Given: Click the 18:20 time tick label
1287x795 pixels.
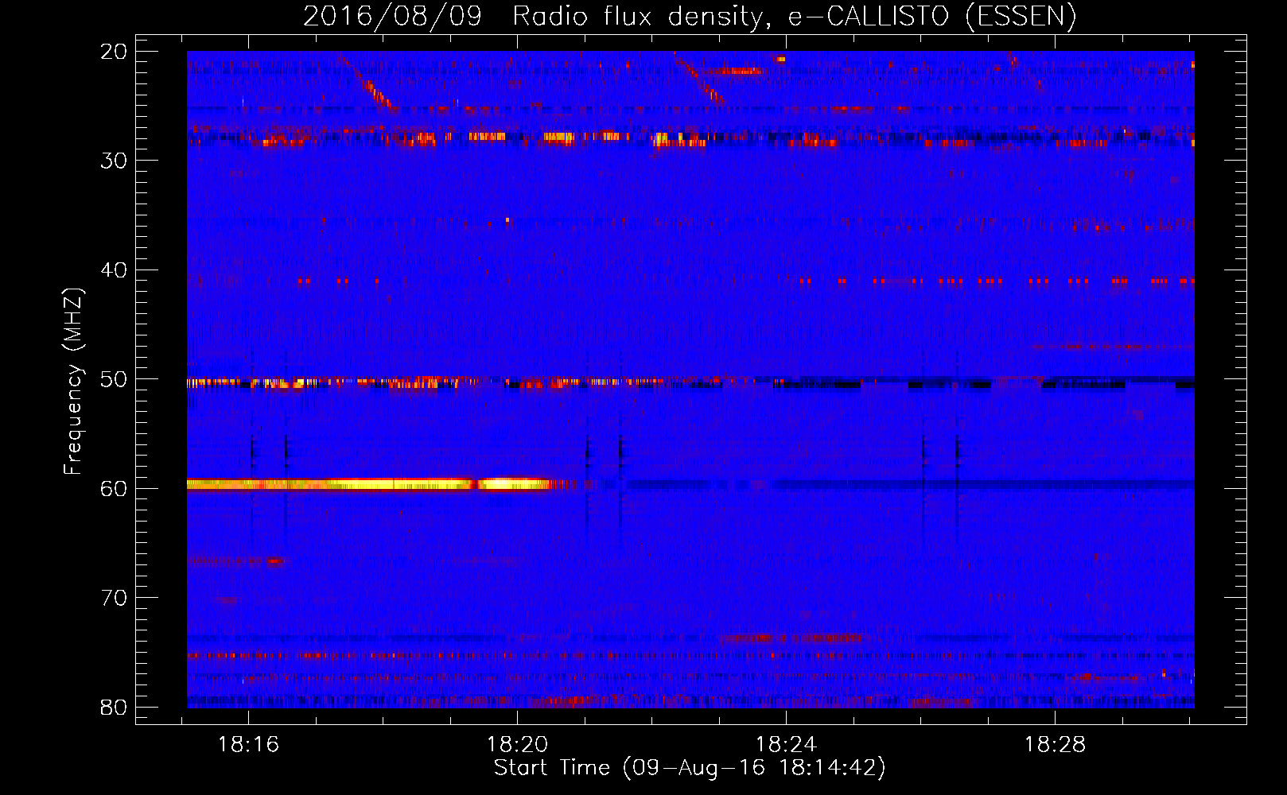Looking at the screenshot, I should click(x=518, y=745).
